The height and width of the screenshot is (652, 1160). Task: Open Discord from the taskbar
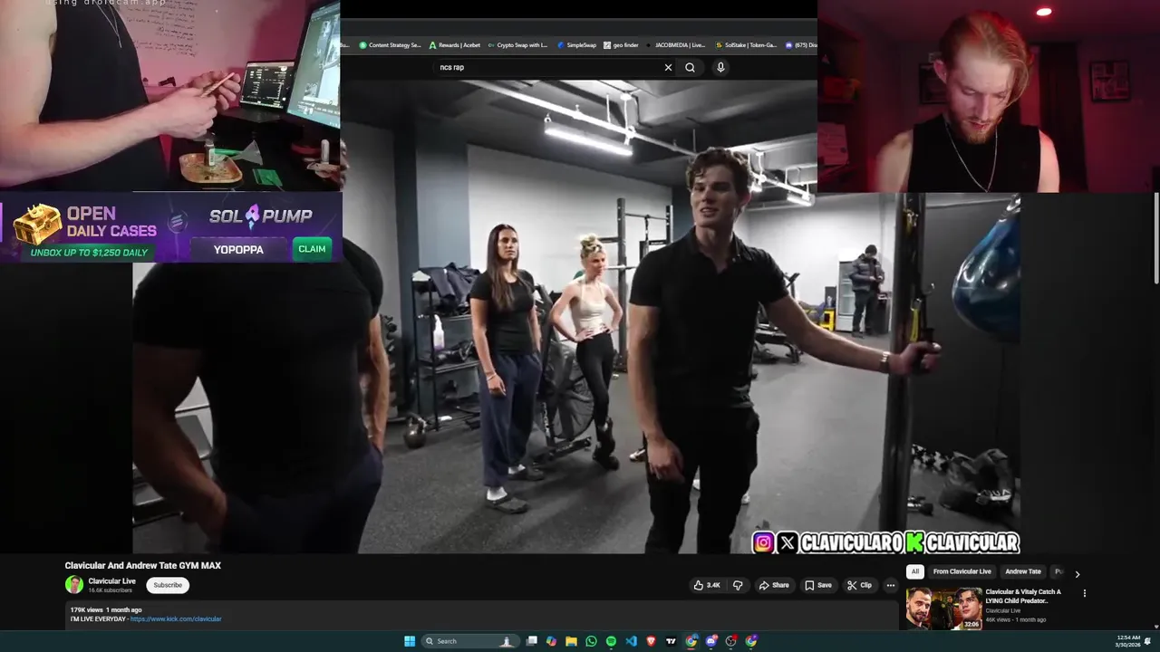coord(711,641)
